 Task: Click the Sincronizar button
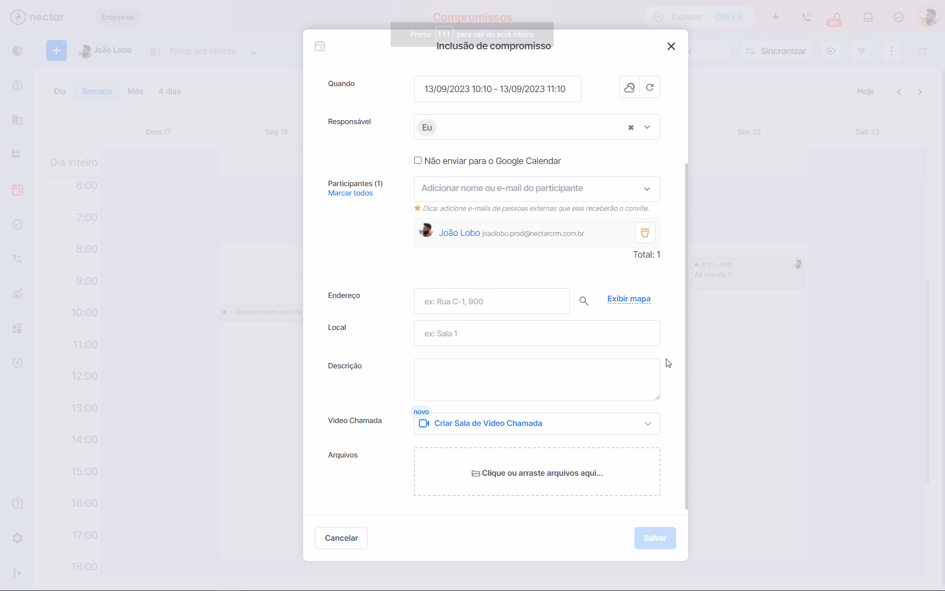776,51
